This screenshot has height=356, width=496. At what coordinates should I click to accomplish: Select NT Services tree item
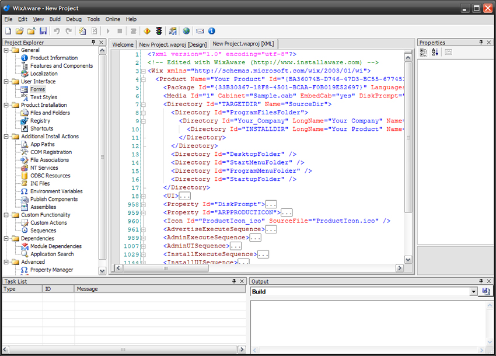click(44, 167)
